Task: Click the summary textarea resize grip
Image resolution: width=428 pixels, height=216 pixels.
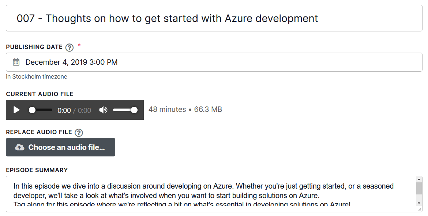Action: (x=420, y=210)
